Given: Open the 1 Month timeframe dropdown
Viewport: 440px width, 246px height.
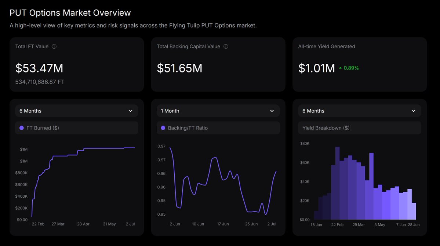Looking at the screenshot, I should 218,111.
